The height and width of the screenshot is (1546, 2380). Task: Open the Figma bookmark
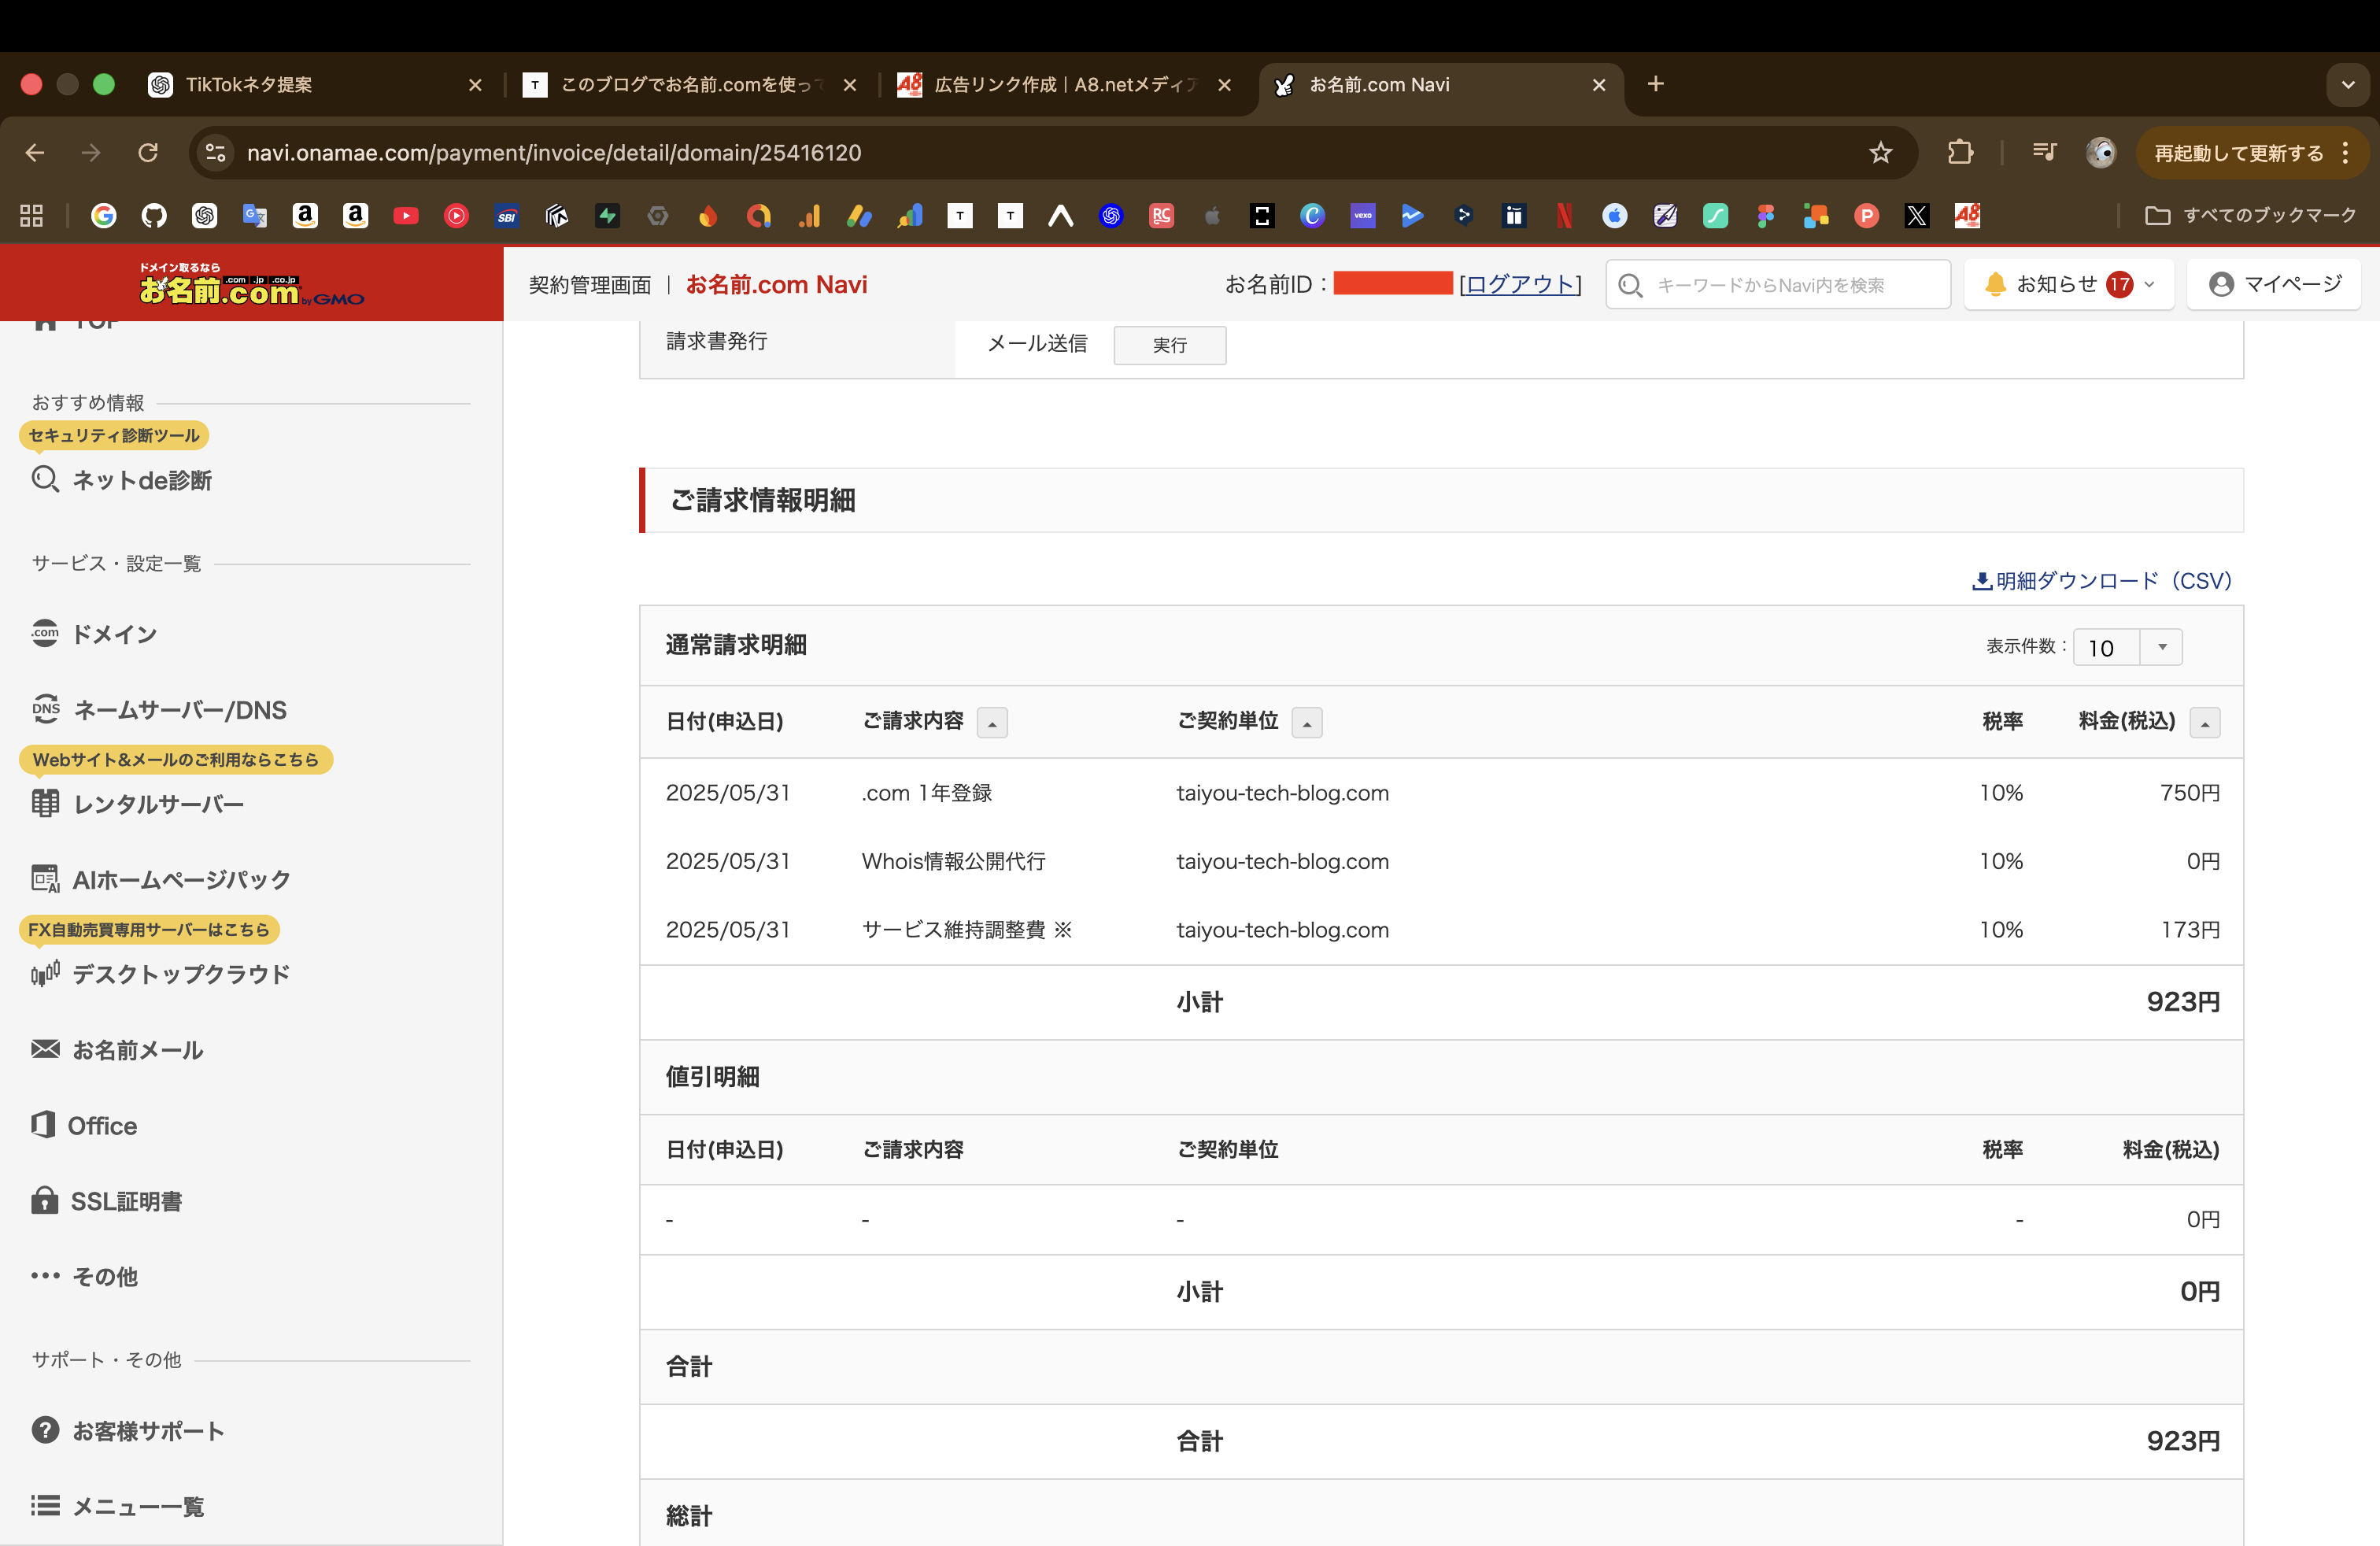pos(1765,215)
